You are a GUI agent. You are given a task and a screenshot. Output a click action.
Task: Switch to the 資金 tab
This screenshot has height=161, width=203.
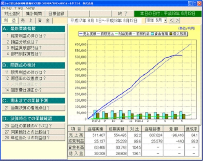(44, 20)
